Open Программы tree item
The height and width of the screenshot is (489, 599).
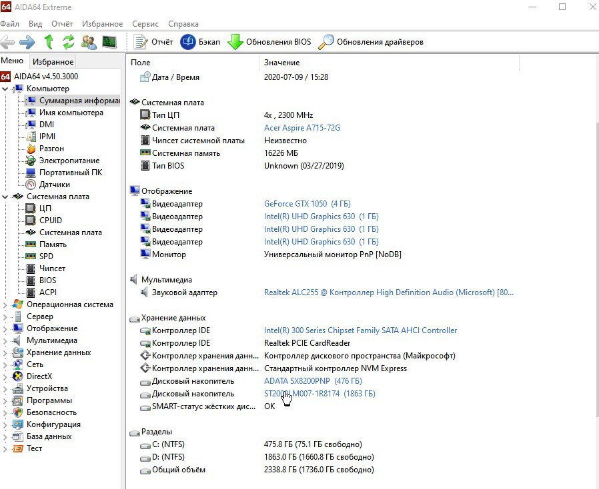(42, 400)
